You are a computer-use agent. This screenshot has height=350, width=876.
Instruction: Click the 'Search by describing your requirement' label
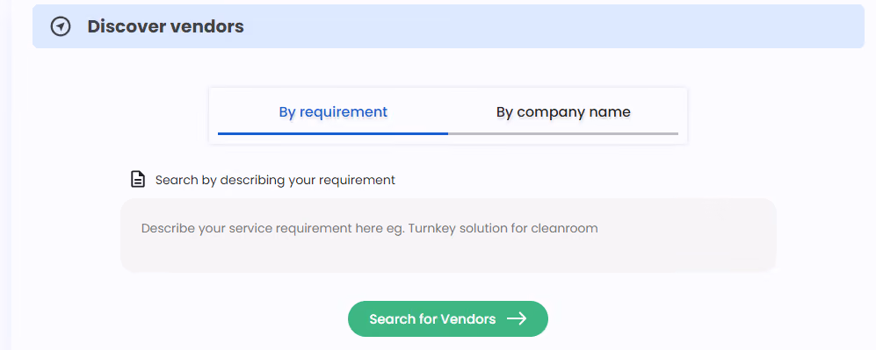coord(275,180)
